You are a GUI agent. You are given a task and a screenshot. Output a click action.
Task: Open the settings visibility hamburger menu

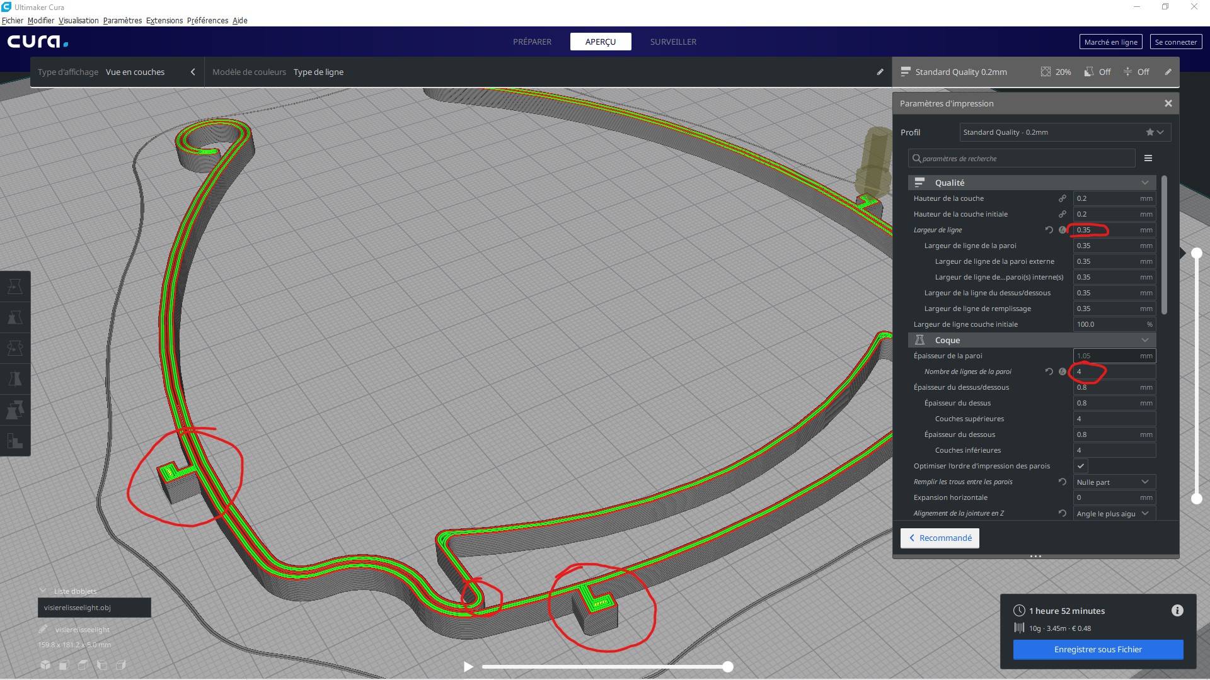pos(1148,158)
